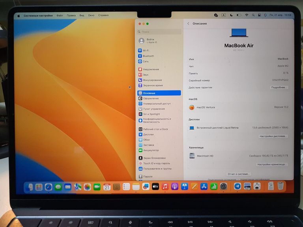The width and height of the screenshot is (303, 227).
Task: Open Siri и Spotlight settings
Action: tap(150, 114)
